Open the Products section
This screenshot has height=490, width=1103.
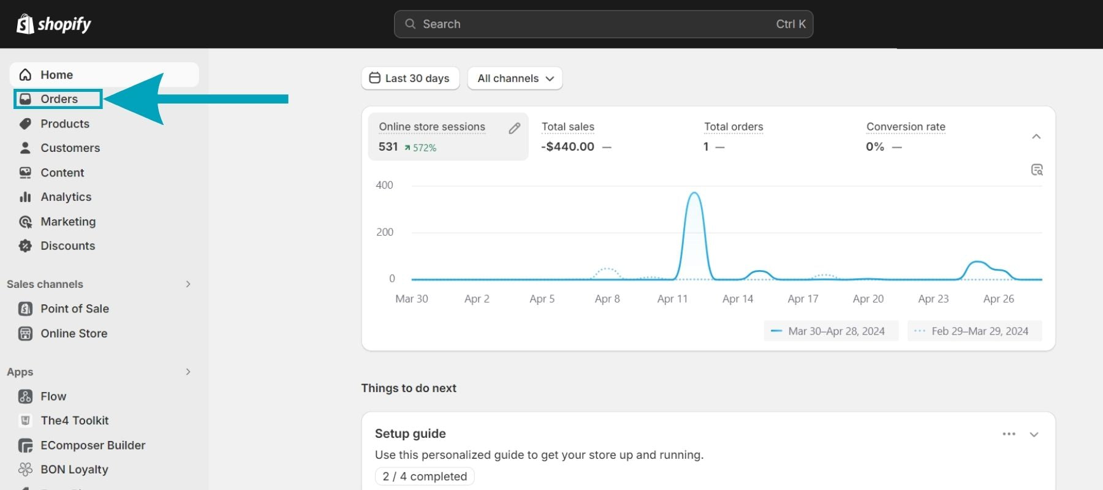[x=65, y=124]
